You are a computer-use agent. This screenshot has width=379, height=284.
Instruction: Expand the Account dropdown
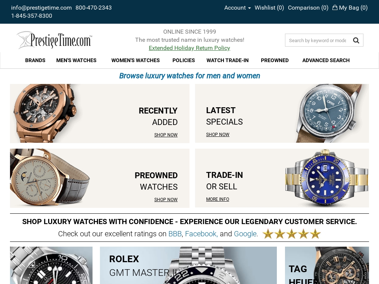[x=237, y=8]
